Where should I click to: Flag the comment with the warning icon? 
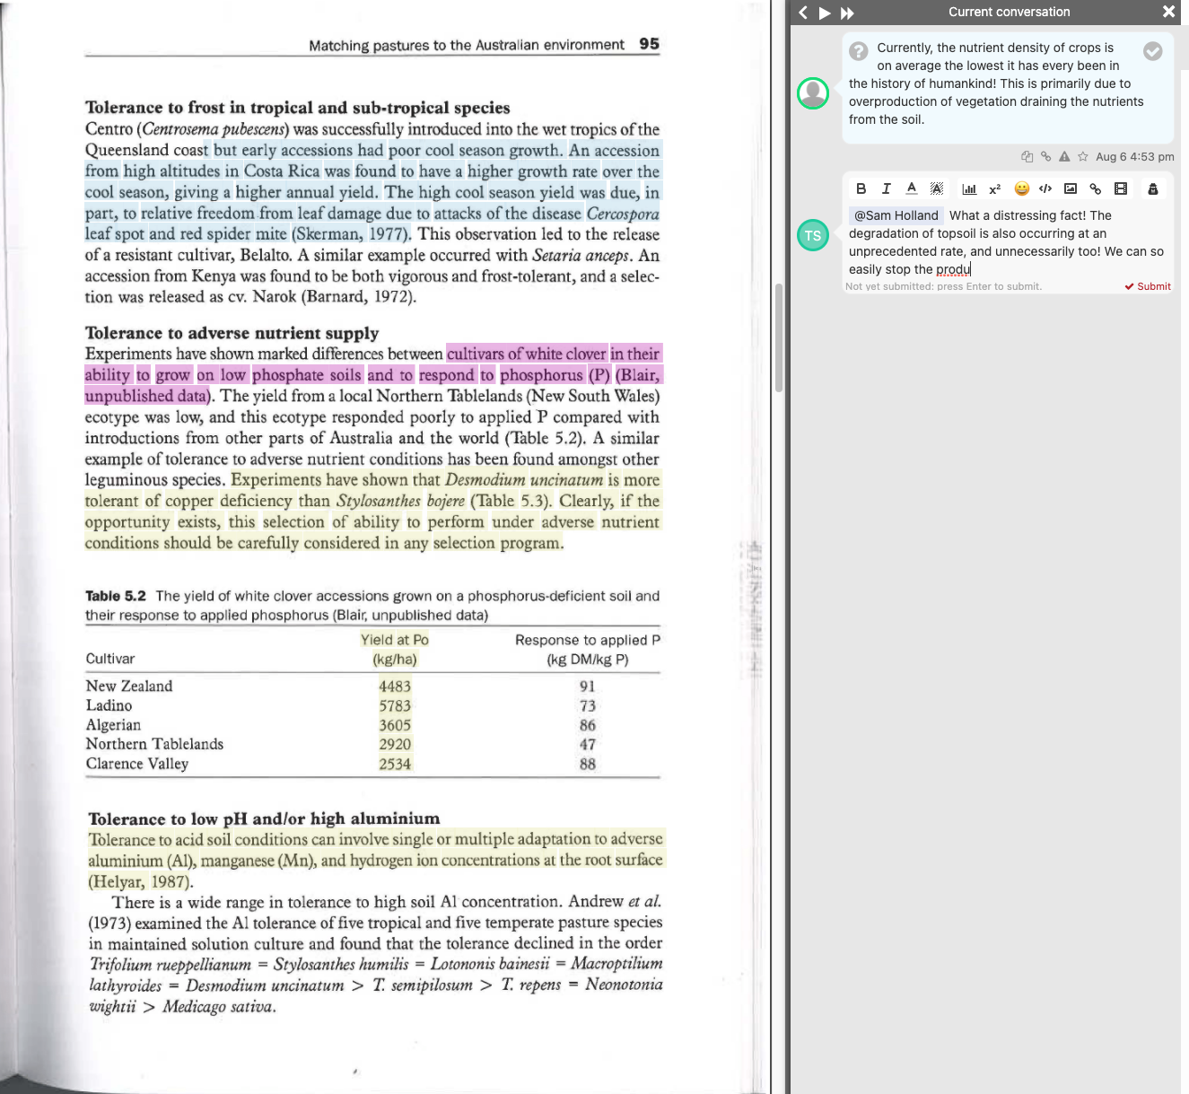pyautogui.click(x=1064, y=156)
